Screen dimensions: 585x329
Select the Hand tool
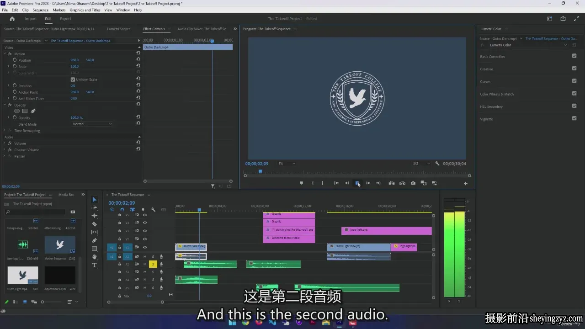tap(95, 257)
